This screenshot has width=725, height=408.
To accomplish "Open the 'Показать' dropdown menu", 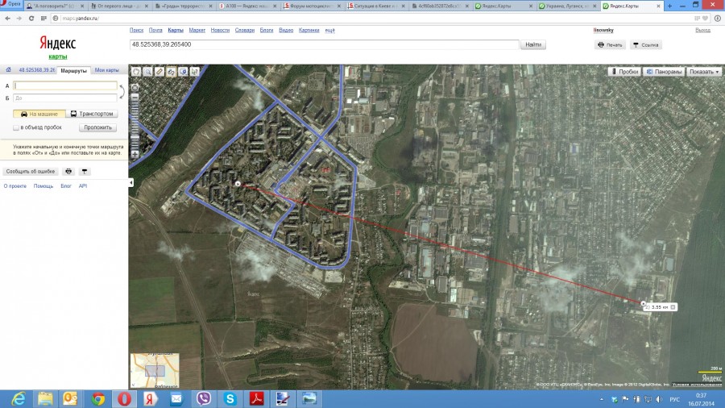I will click(705, 72).
